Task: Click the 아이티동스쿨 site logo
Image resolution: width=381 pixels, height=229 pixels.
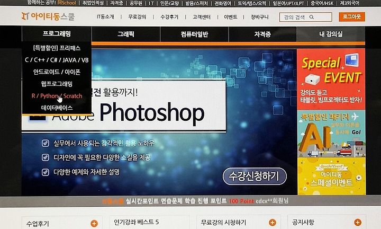Action: 48,16
